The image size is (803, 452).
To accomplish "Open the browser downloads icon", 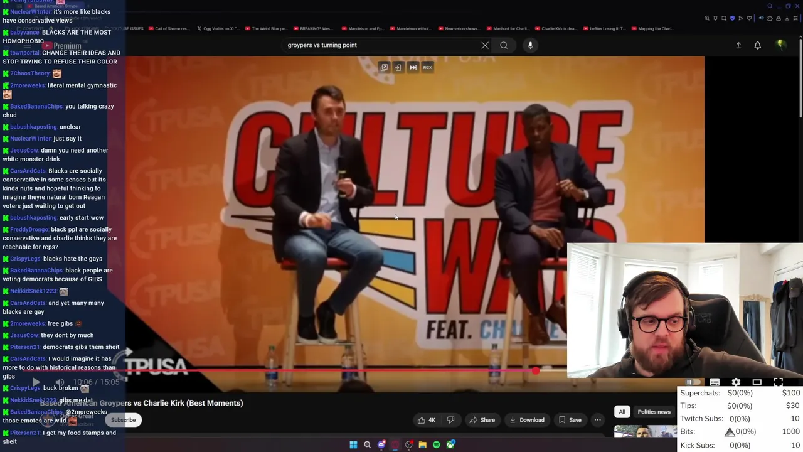I will point(787,18).
